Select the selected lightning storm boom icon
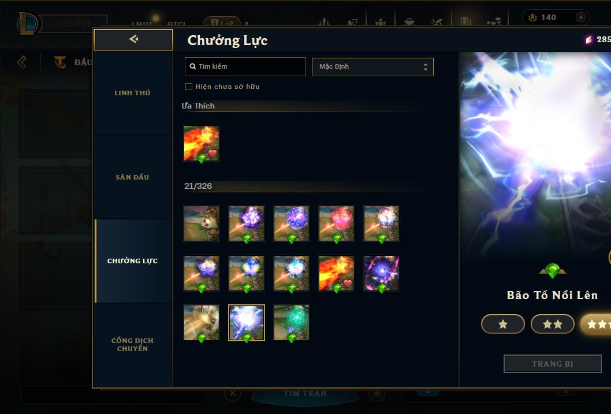611x414 pixels. [x=246, y=322]
